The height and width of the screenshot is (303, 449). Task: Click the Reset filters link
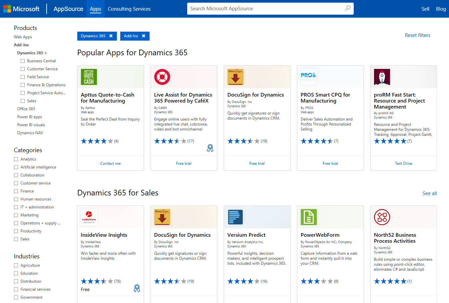coord(417,35)
